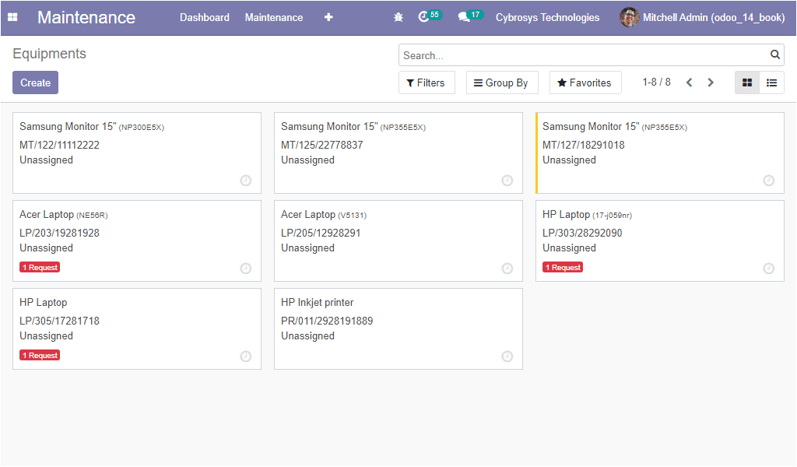Open the debug bug icon menu
797x467 pixels.
(398, 17)
